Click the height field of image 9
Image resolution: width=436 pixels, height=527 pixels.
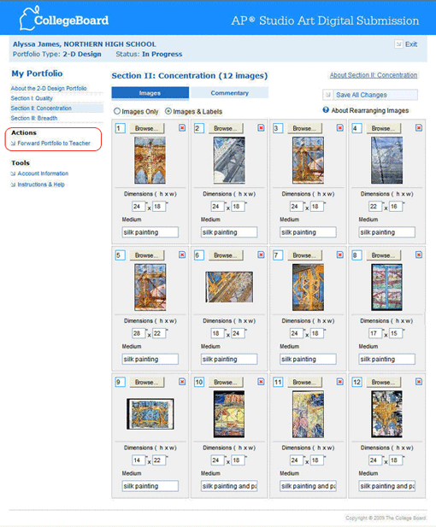[138, 460]
